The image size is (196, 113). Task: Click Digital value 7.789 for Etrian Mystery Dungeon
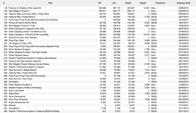coord(147,49)
